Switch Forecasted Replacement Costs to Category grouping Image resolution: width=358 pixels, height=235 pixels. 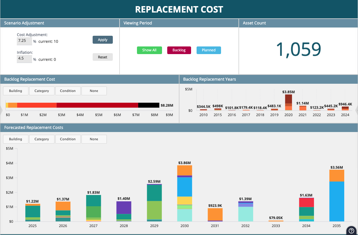42,139
